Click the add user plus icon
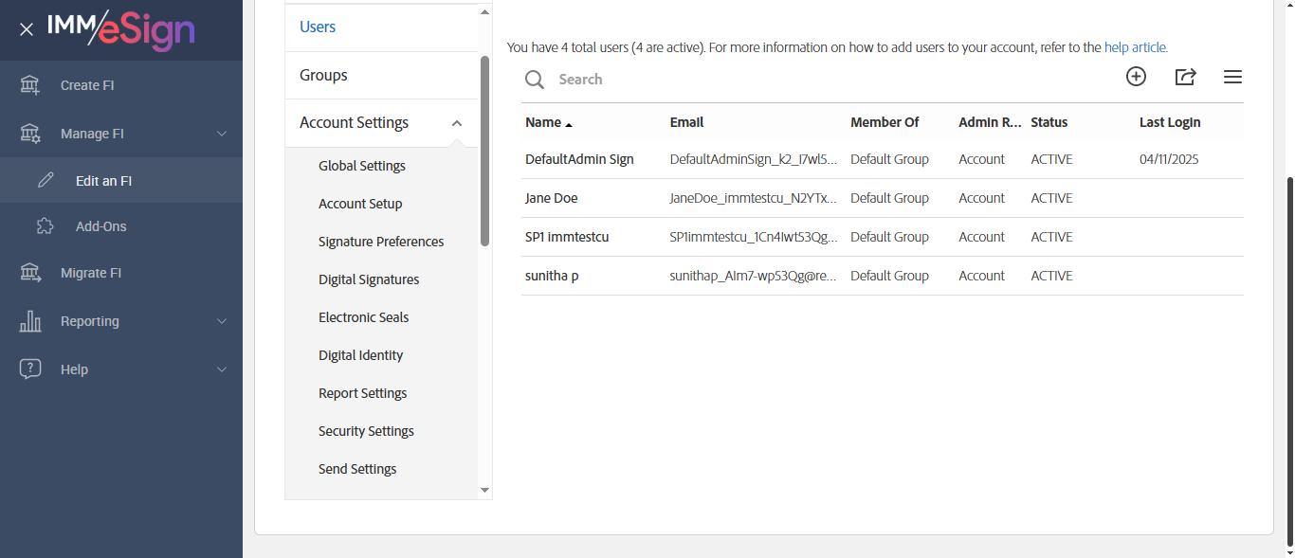 (x=1136, y=78)
